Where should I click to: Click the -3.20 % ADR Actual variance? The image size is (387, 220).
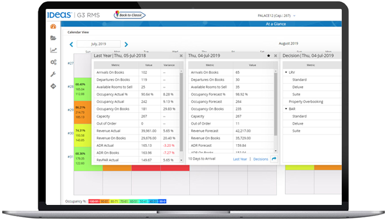tap(168, 145)
